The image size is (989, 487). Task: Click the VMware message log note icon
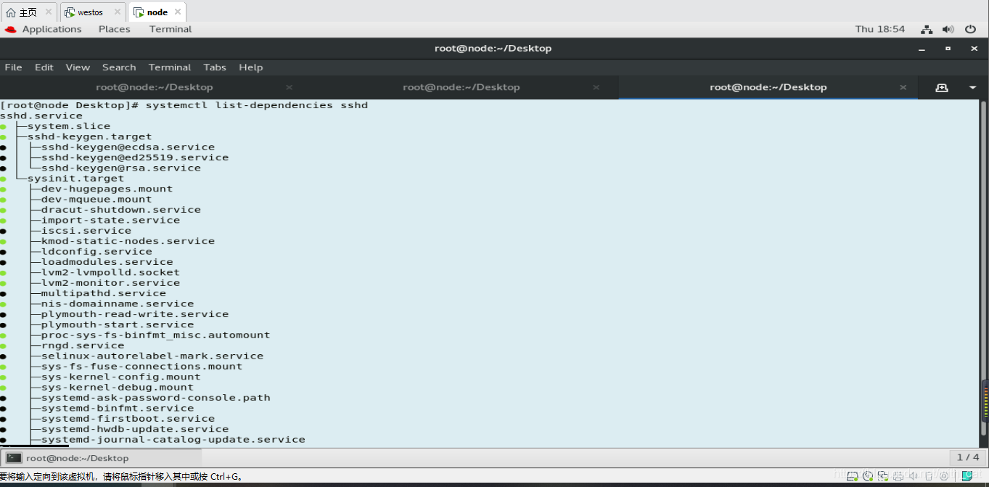tap(967, 476)
